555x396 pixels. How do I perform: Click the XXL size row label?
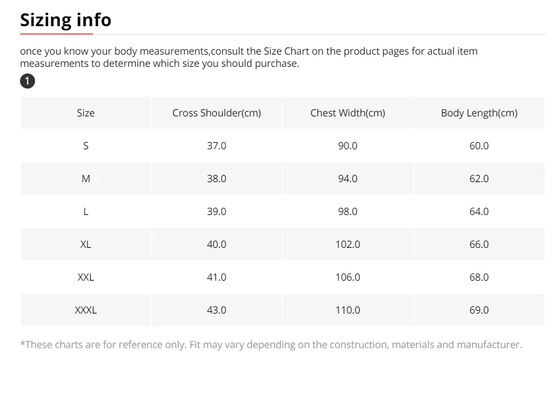tap(86, 277)
